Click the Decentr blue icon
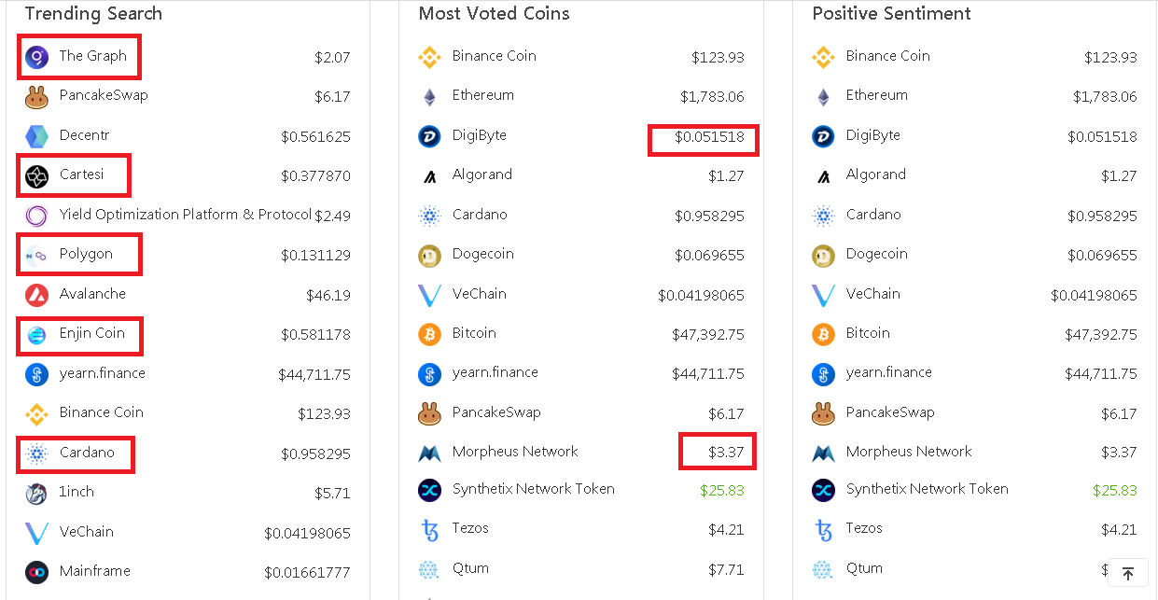Viewport: 1158px width, 600px height. (36, 136)
